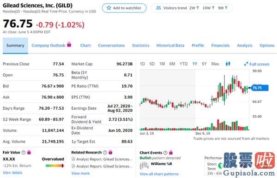Click the Related Research help icon

(105, 152)
